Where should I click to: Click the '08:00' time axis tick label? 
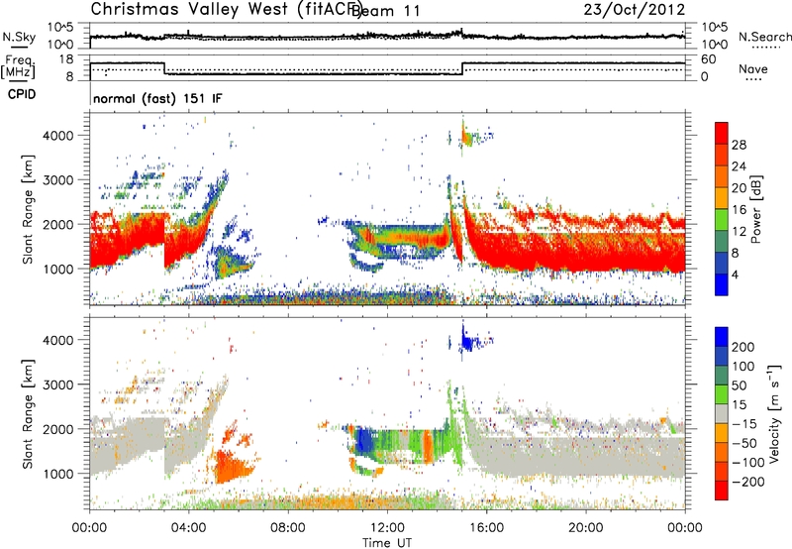pyautogui.click(x=288, y=528)
